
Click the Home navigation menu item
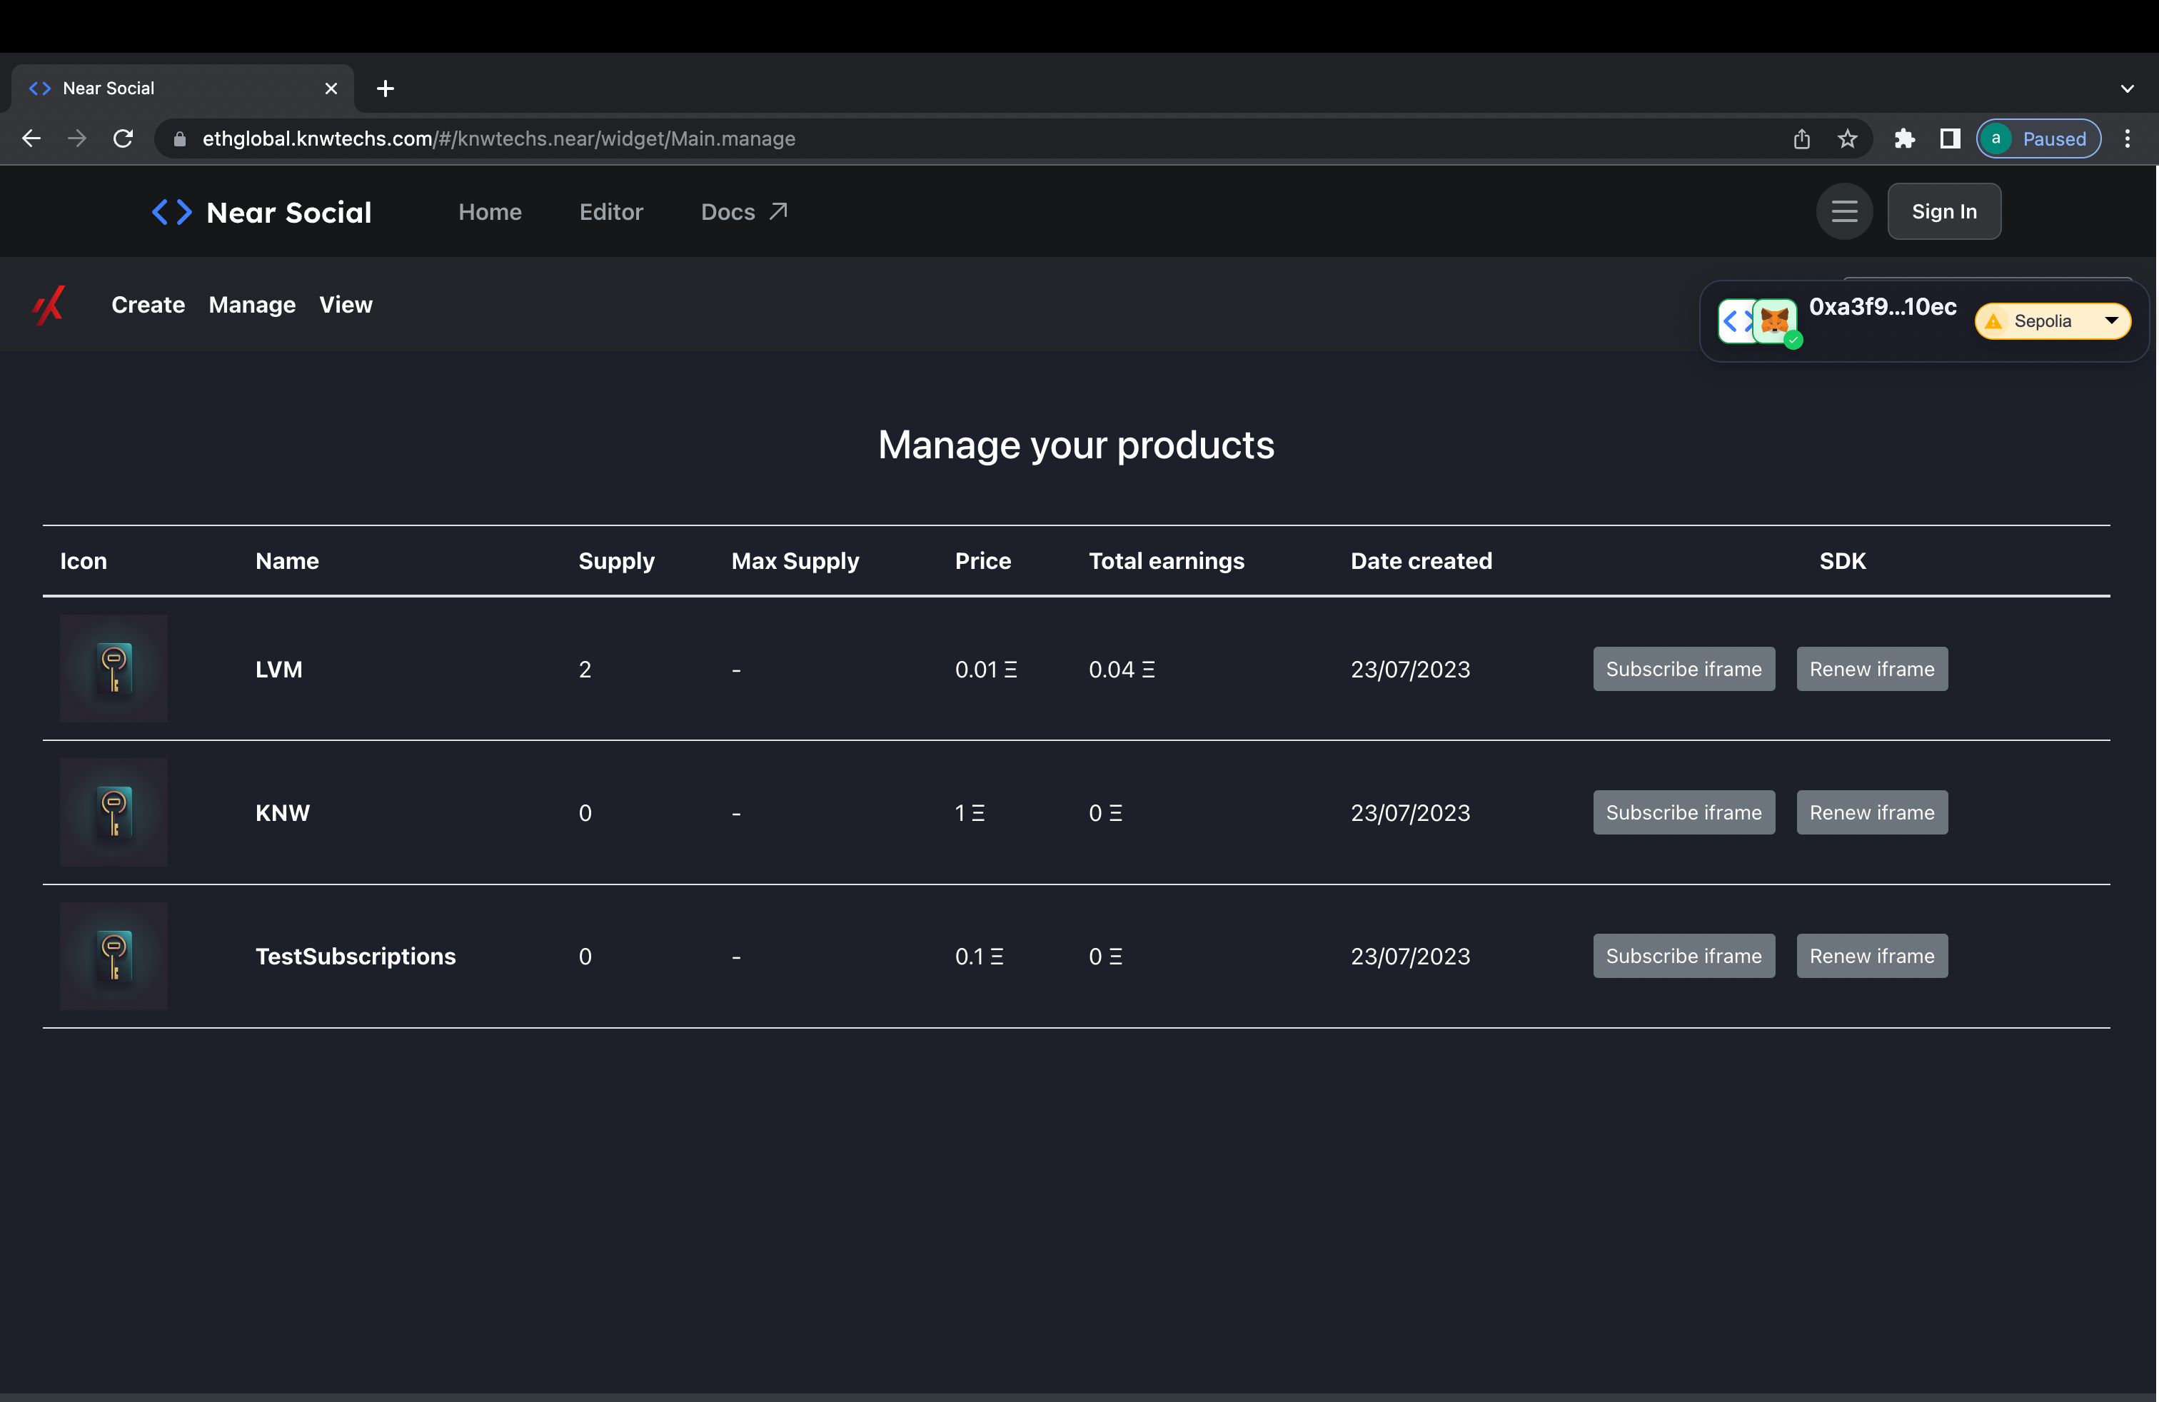[x=489, y=211]
